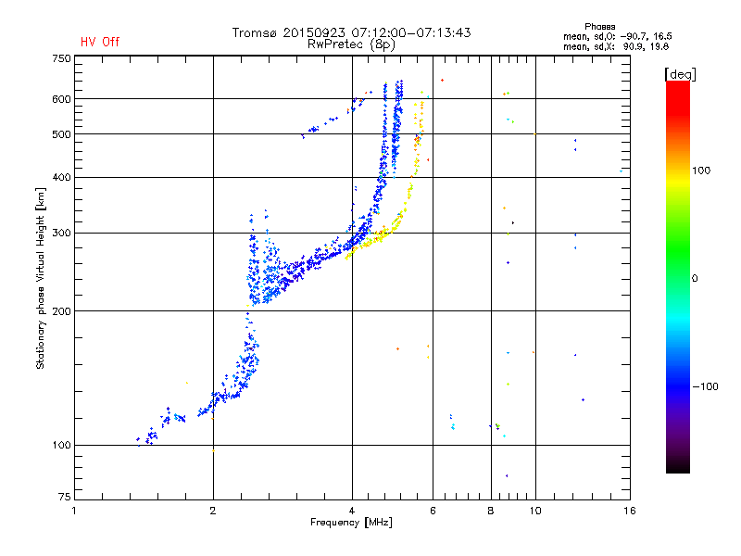The image size is (741, 556).
Task: Click x-axis tick label '4'
Action: coord(352,511)
